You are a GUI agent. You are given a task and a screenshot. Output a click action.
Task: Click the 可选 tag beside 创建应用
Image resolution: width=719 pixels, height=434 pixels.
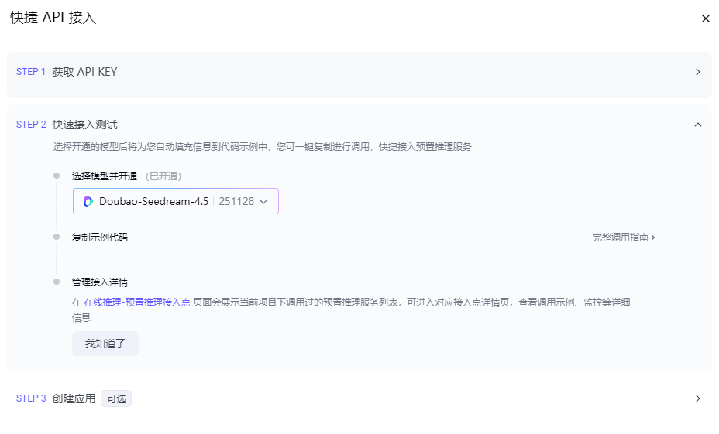click(x=116, y=399)
